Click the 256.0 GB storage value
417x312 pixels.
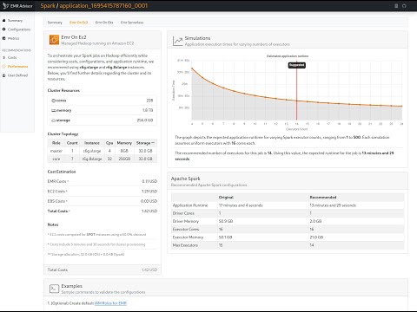pyautogui.click(x=145, y=120)
